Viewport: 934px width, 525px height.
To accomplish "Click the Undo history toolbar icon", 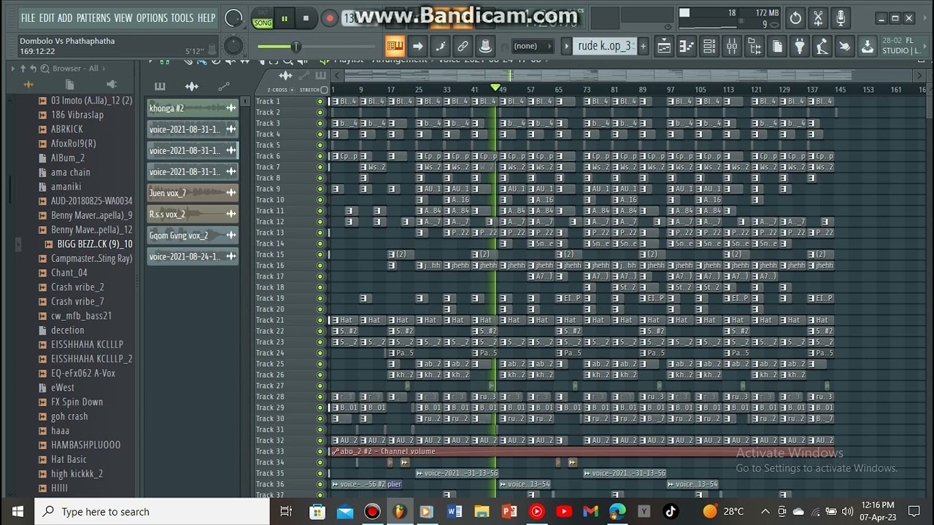I will click(795, 18).
